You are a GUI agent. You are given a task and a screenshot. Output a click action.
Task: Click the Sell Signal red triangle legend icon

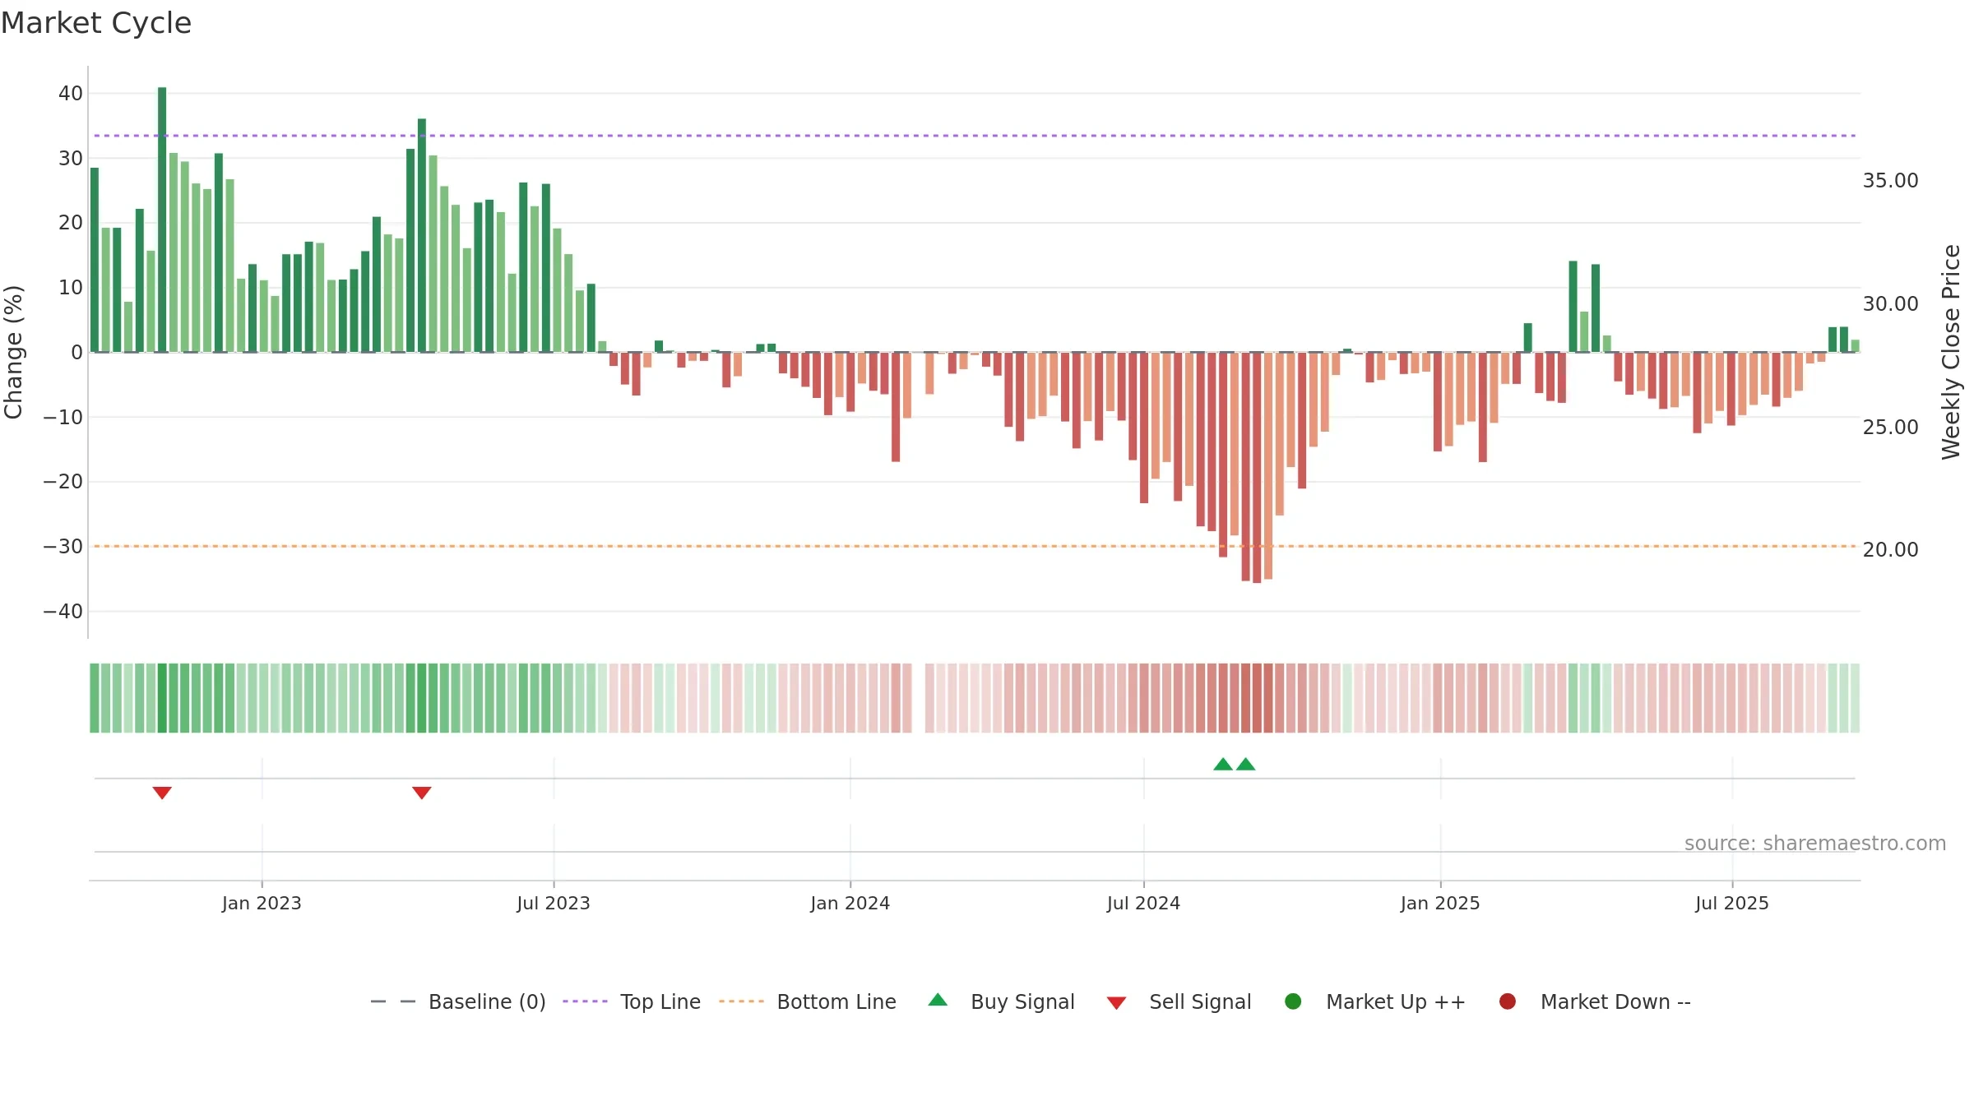click(1116, 1003)
